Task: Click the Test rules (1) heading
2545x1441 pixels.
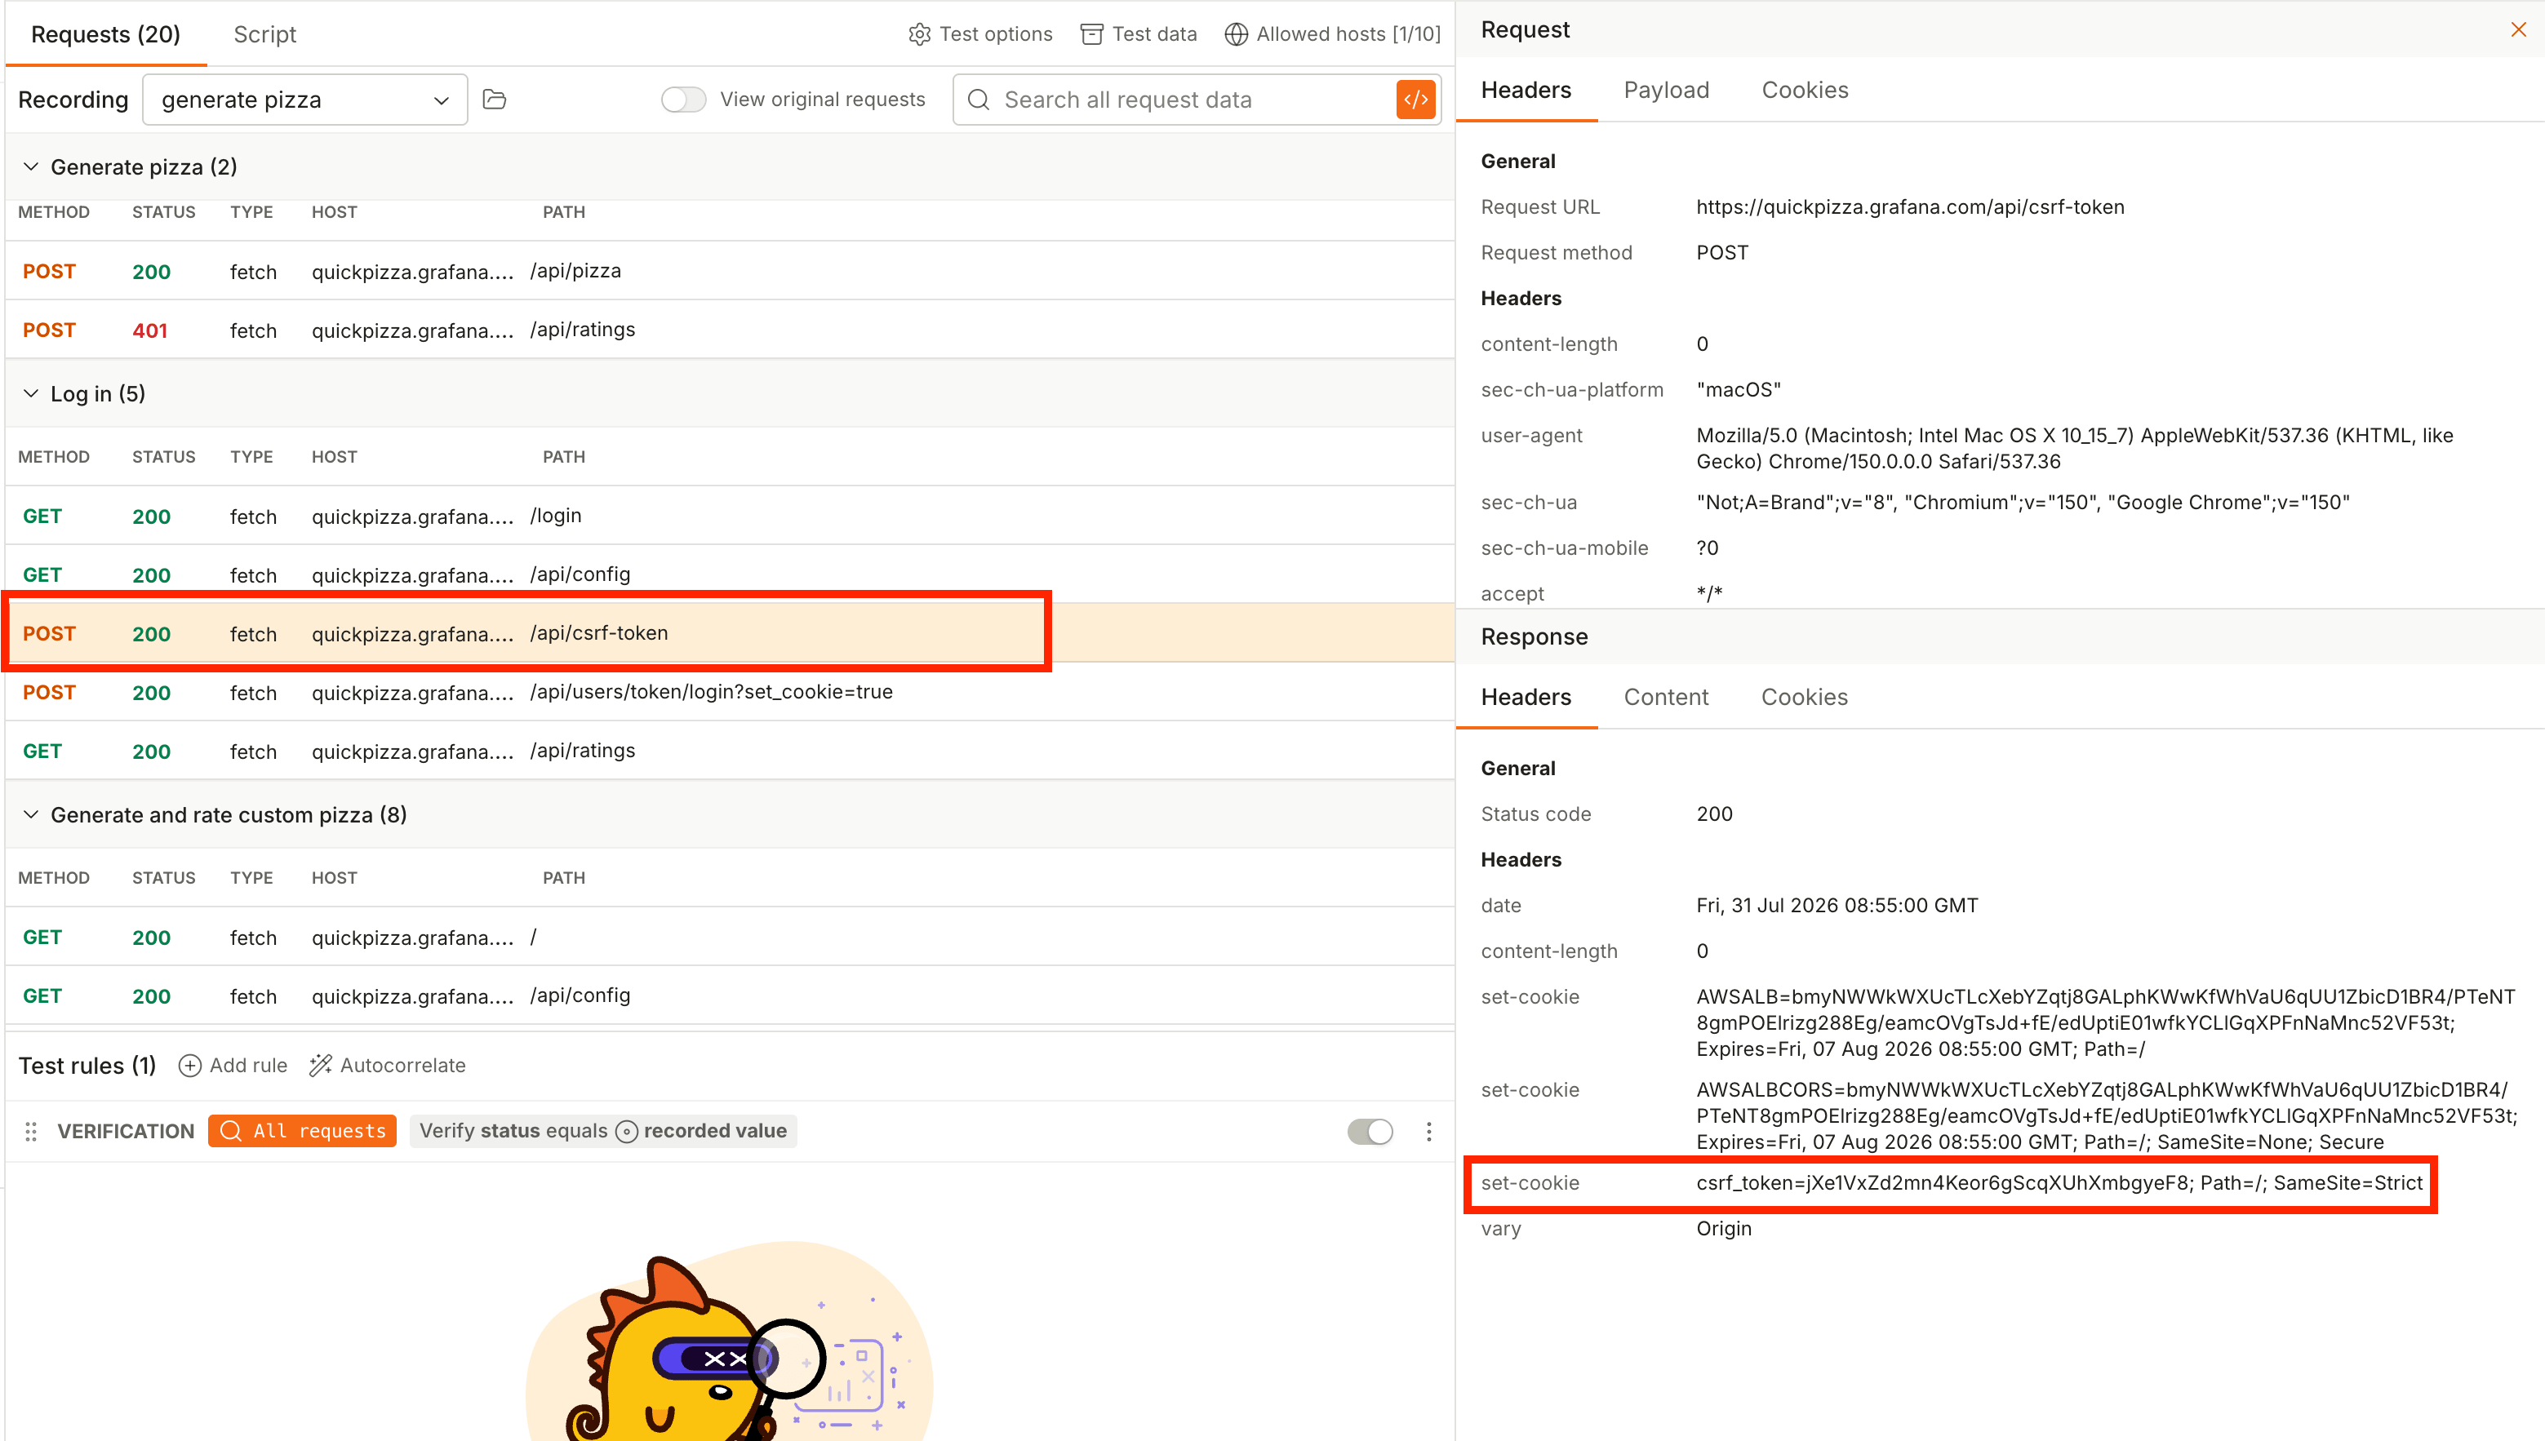Action: (x=87, y=1065)
